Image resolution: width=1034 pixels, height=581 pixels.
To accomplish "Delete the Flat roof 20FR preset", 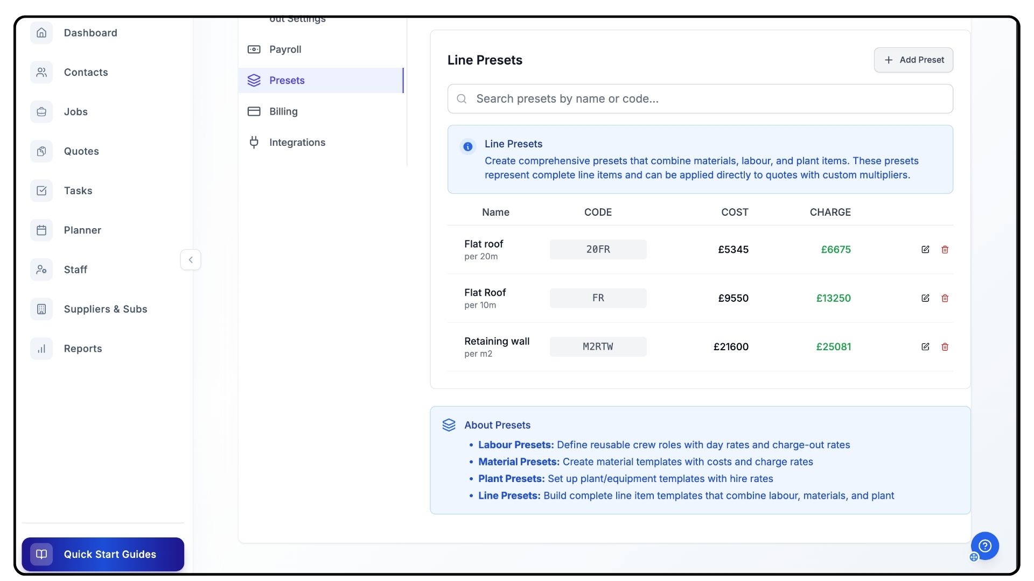I will [x=945, y=250].
